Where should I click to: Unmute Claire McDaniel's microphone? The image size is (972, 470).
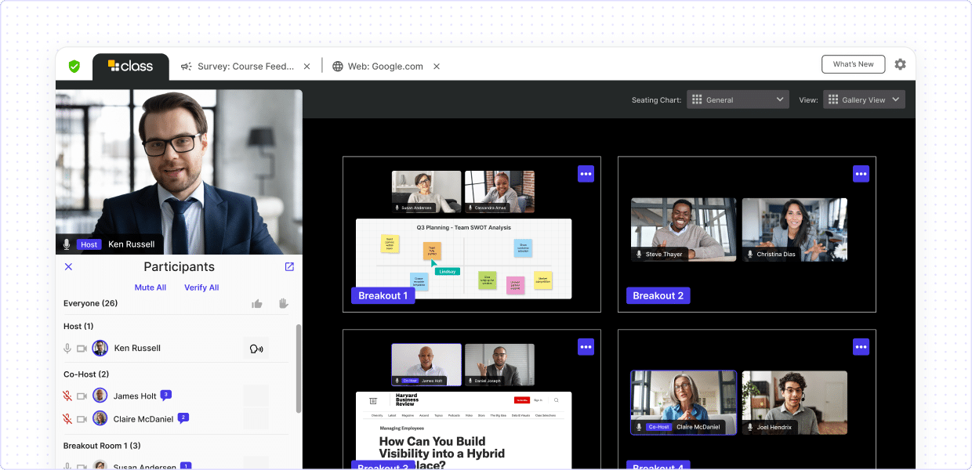click(67, 419)
